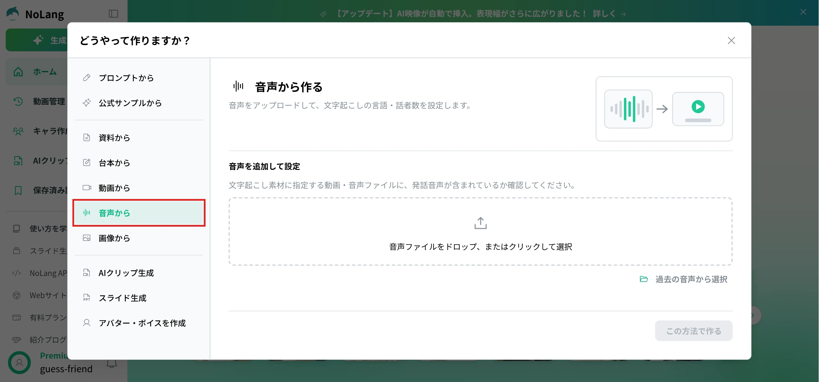Click NoLang API code icon
The height and width of the screenshot is (382, 821).
(x=17, y=273)
